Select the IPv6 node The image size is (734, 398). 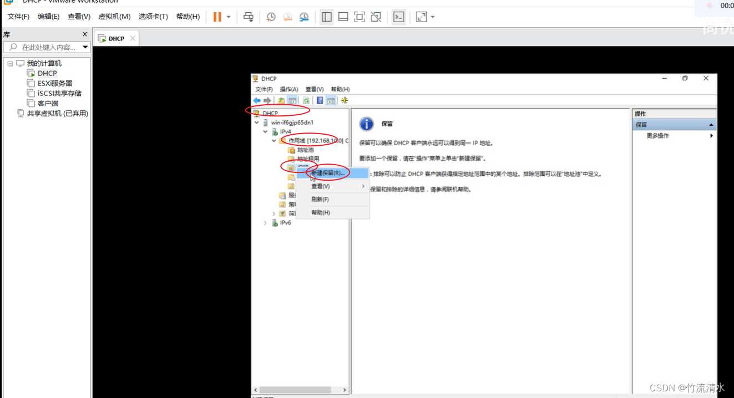[286, 223]
